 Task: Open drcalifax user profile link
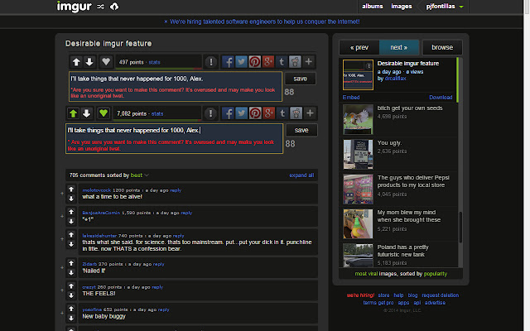(x=395, y=79)
